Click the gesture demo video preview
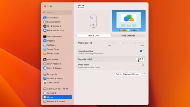Viewport: 190px width, 107px height. (129, 21)
